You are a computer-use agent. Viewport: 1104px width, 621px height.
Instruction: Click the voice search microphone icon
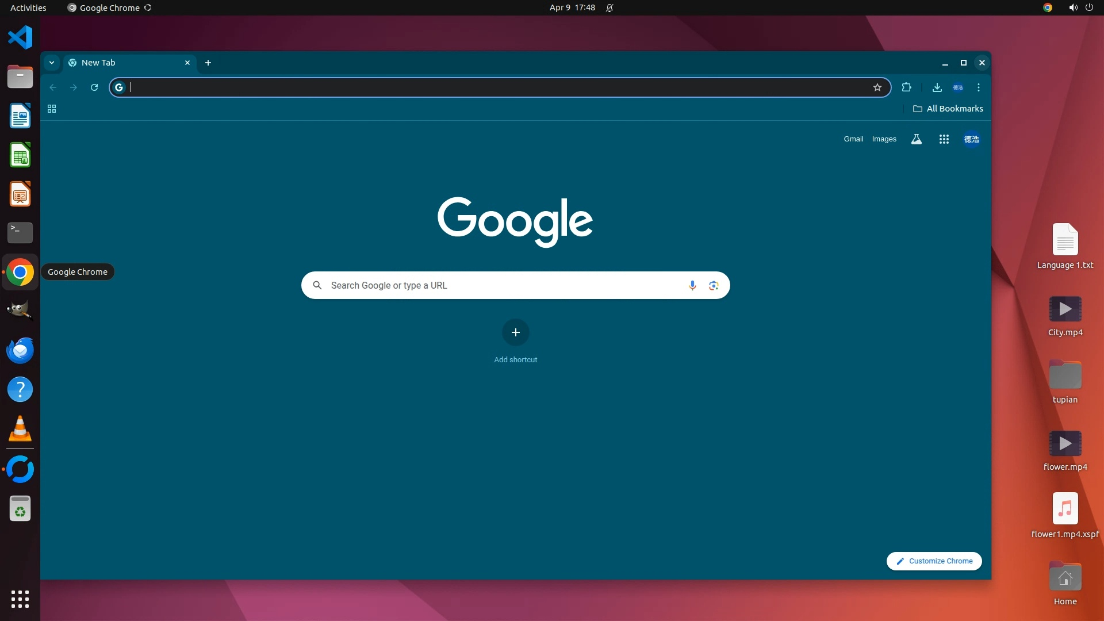692,285
